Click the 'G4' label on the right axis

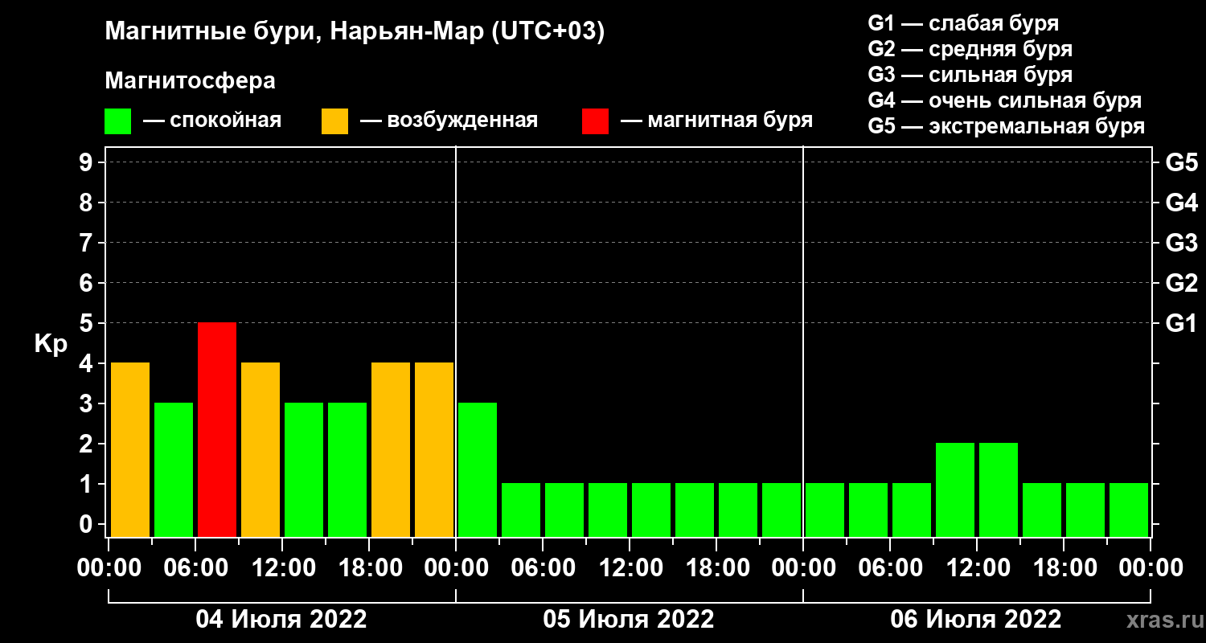(x=1181, y=203)
